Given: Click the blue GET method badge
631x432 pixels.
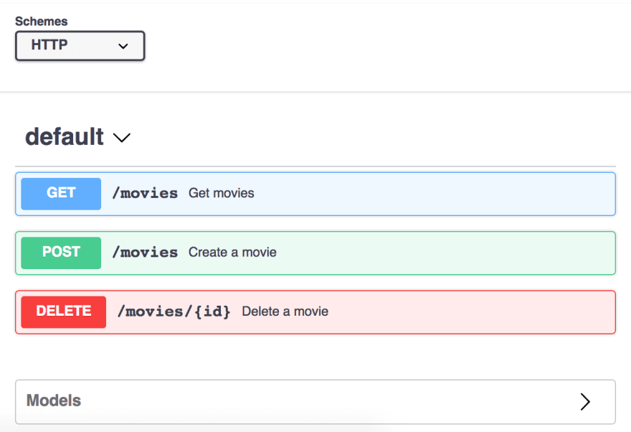Looking at the screenshot, I should (61, 194).
